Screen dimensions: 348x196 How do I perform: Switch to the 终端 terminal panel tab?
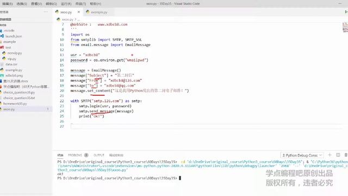pos(60,155)
